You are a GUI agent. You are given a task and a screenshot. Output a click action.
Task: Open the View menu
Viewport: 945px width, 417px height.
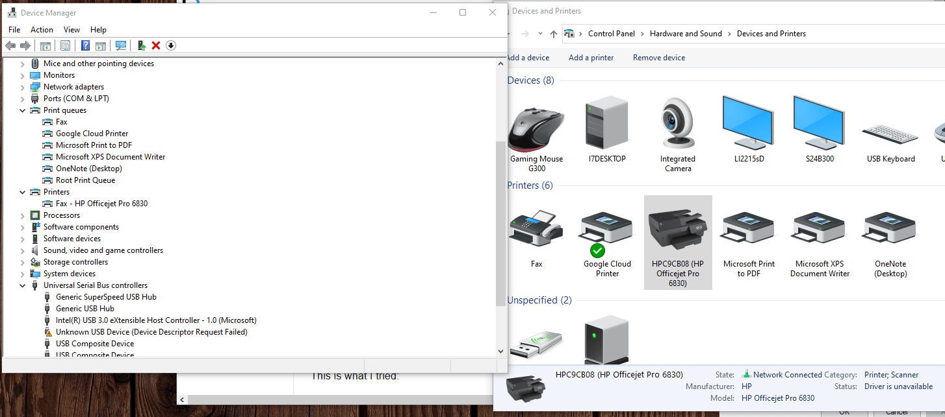point(71,30)
